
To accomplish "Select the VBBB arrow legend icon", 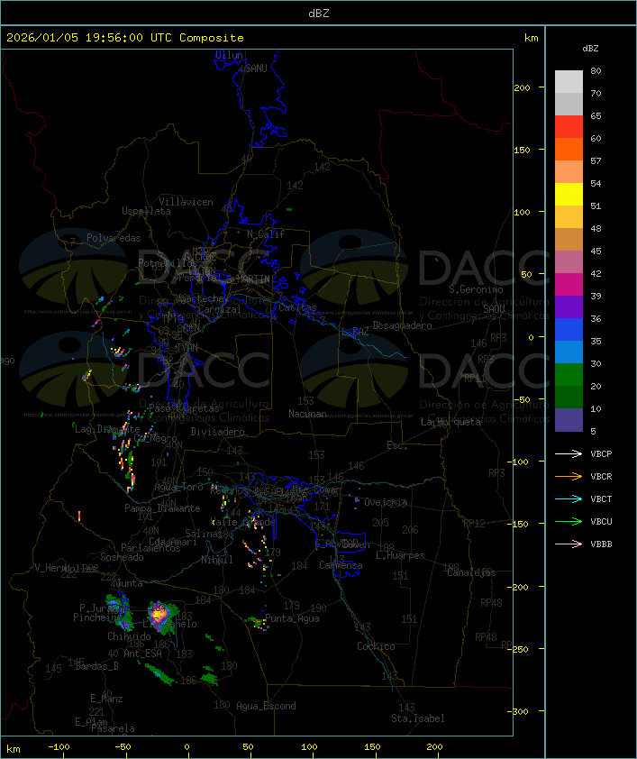I will pos(569,544).
